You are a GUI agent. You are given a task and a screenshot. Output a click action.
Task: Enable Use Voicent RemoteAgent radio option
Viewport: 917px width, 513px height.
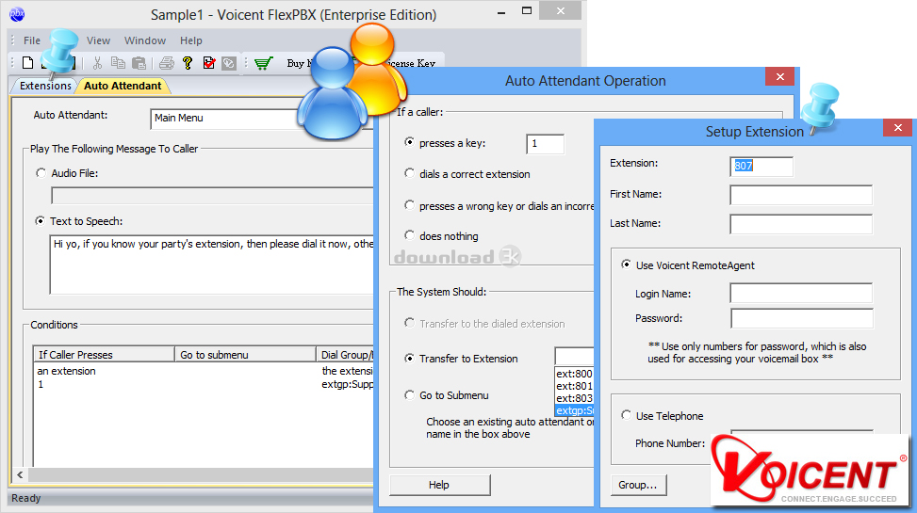click(627, 265)
